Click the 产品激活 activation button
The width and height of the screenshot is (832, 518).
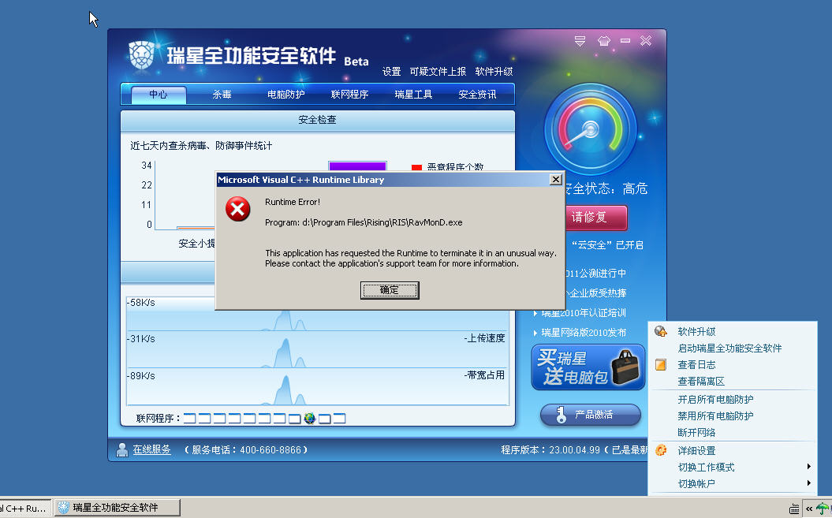pyautogui.click(x=591, y=415)
